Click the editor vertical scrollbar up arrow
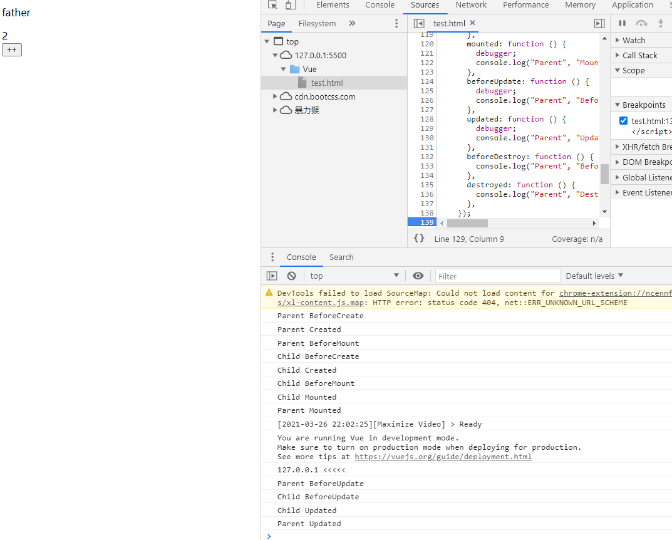The width and height of the screenshot is (672, 540). 604,39
